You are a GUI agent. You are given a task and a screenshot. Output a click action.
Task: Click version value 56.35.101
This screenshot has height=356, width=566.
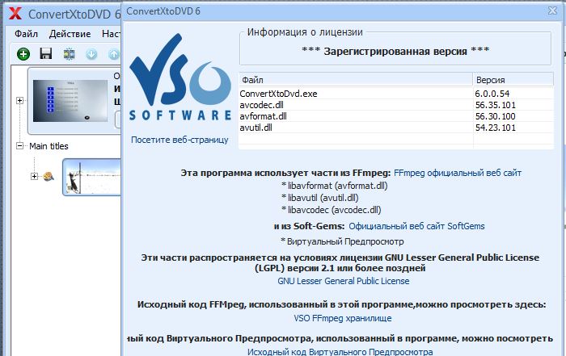[x=495, y=105]
